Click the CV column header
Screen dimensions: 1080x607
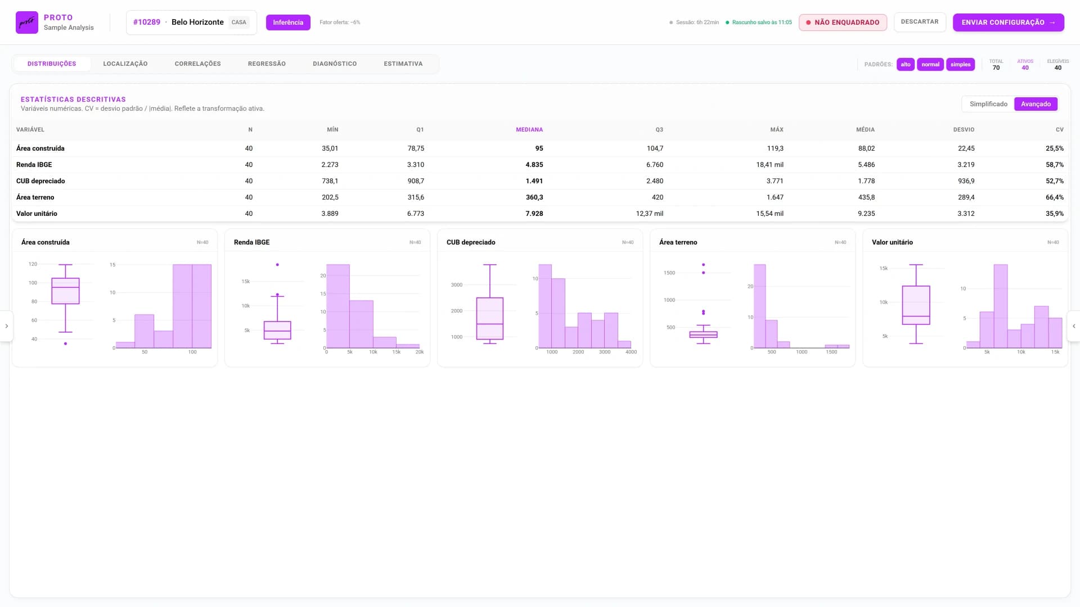1059,130
